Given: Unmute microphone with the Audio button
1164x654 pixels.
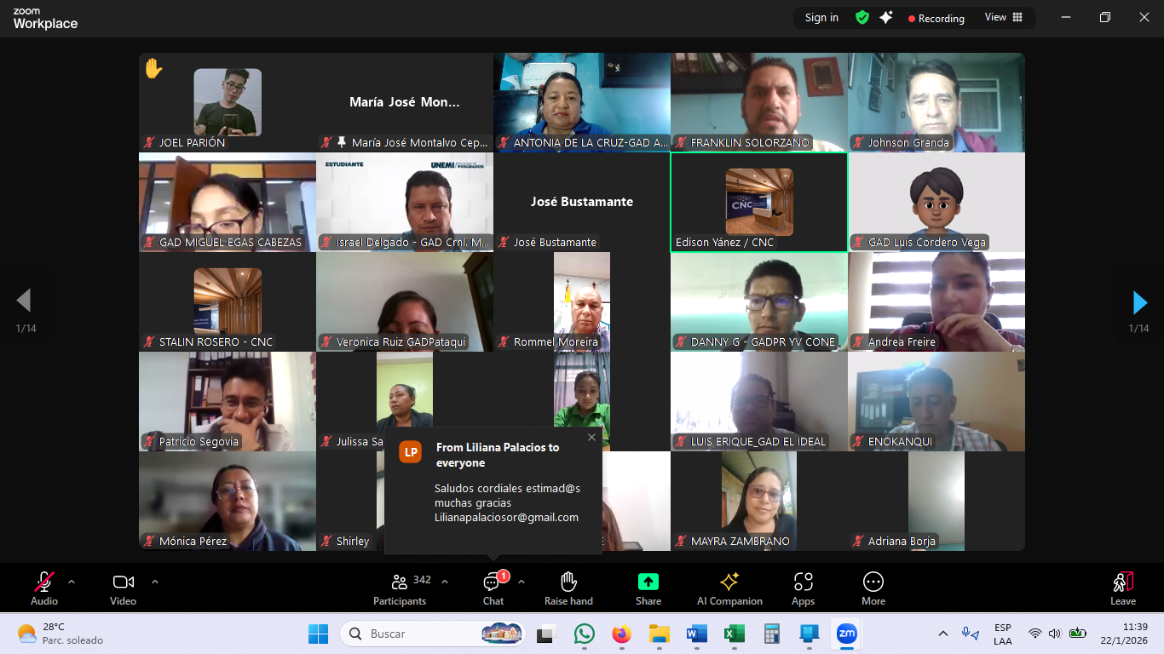Looking at the screenshot, I should [x=44, y=588].
